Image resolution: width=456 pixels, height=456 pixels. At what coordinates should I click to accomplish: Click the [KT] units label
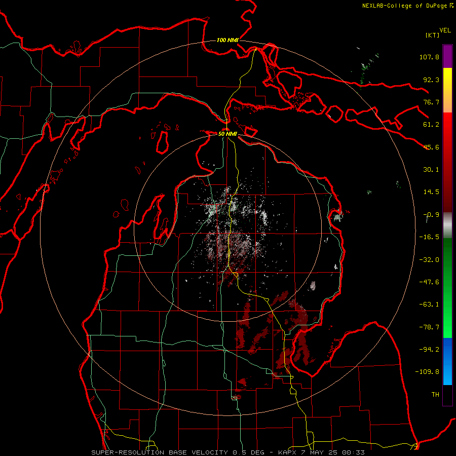433,35
